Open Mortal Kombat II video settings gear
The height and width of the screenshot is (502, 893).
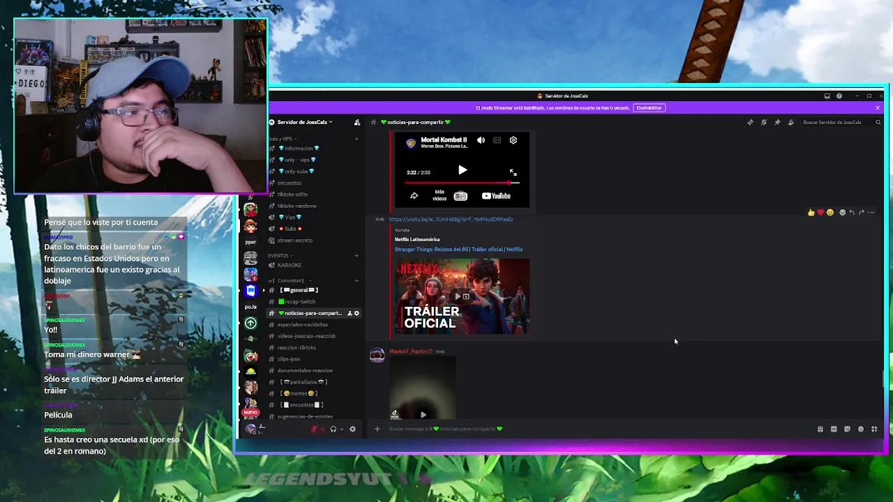click(513, 140)
